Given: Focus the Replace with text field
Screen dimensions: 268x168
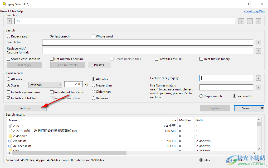Looking at the screenshot, I should (x=148, y=51).
